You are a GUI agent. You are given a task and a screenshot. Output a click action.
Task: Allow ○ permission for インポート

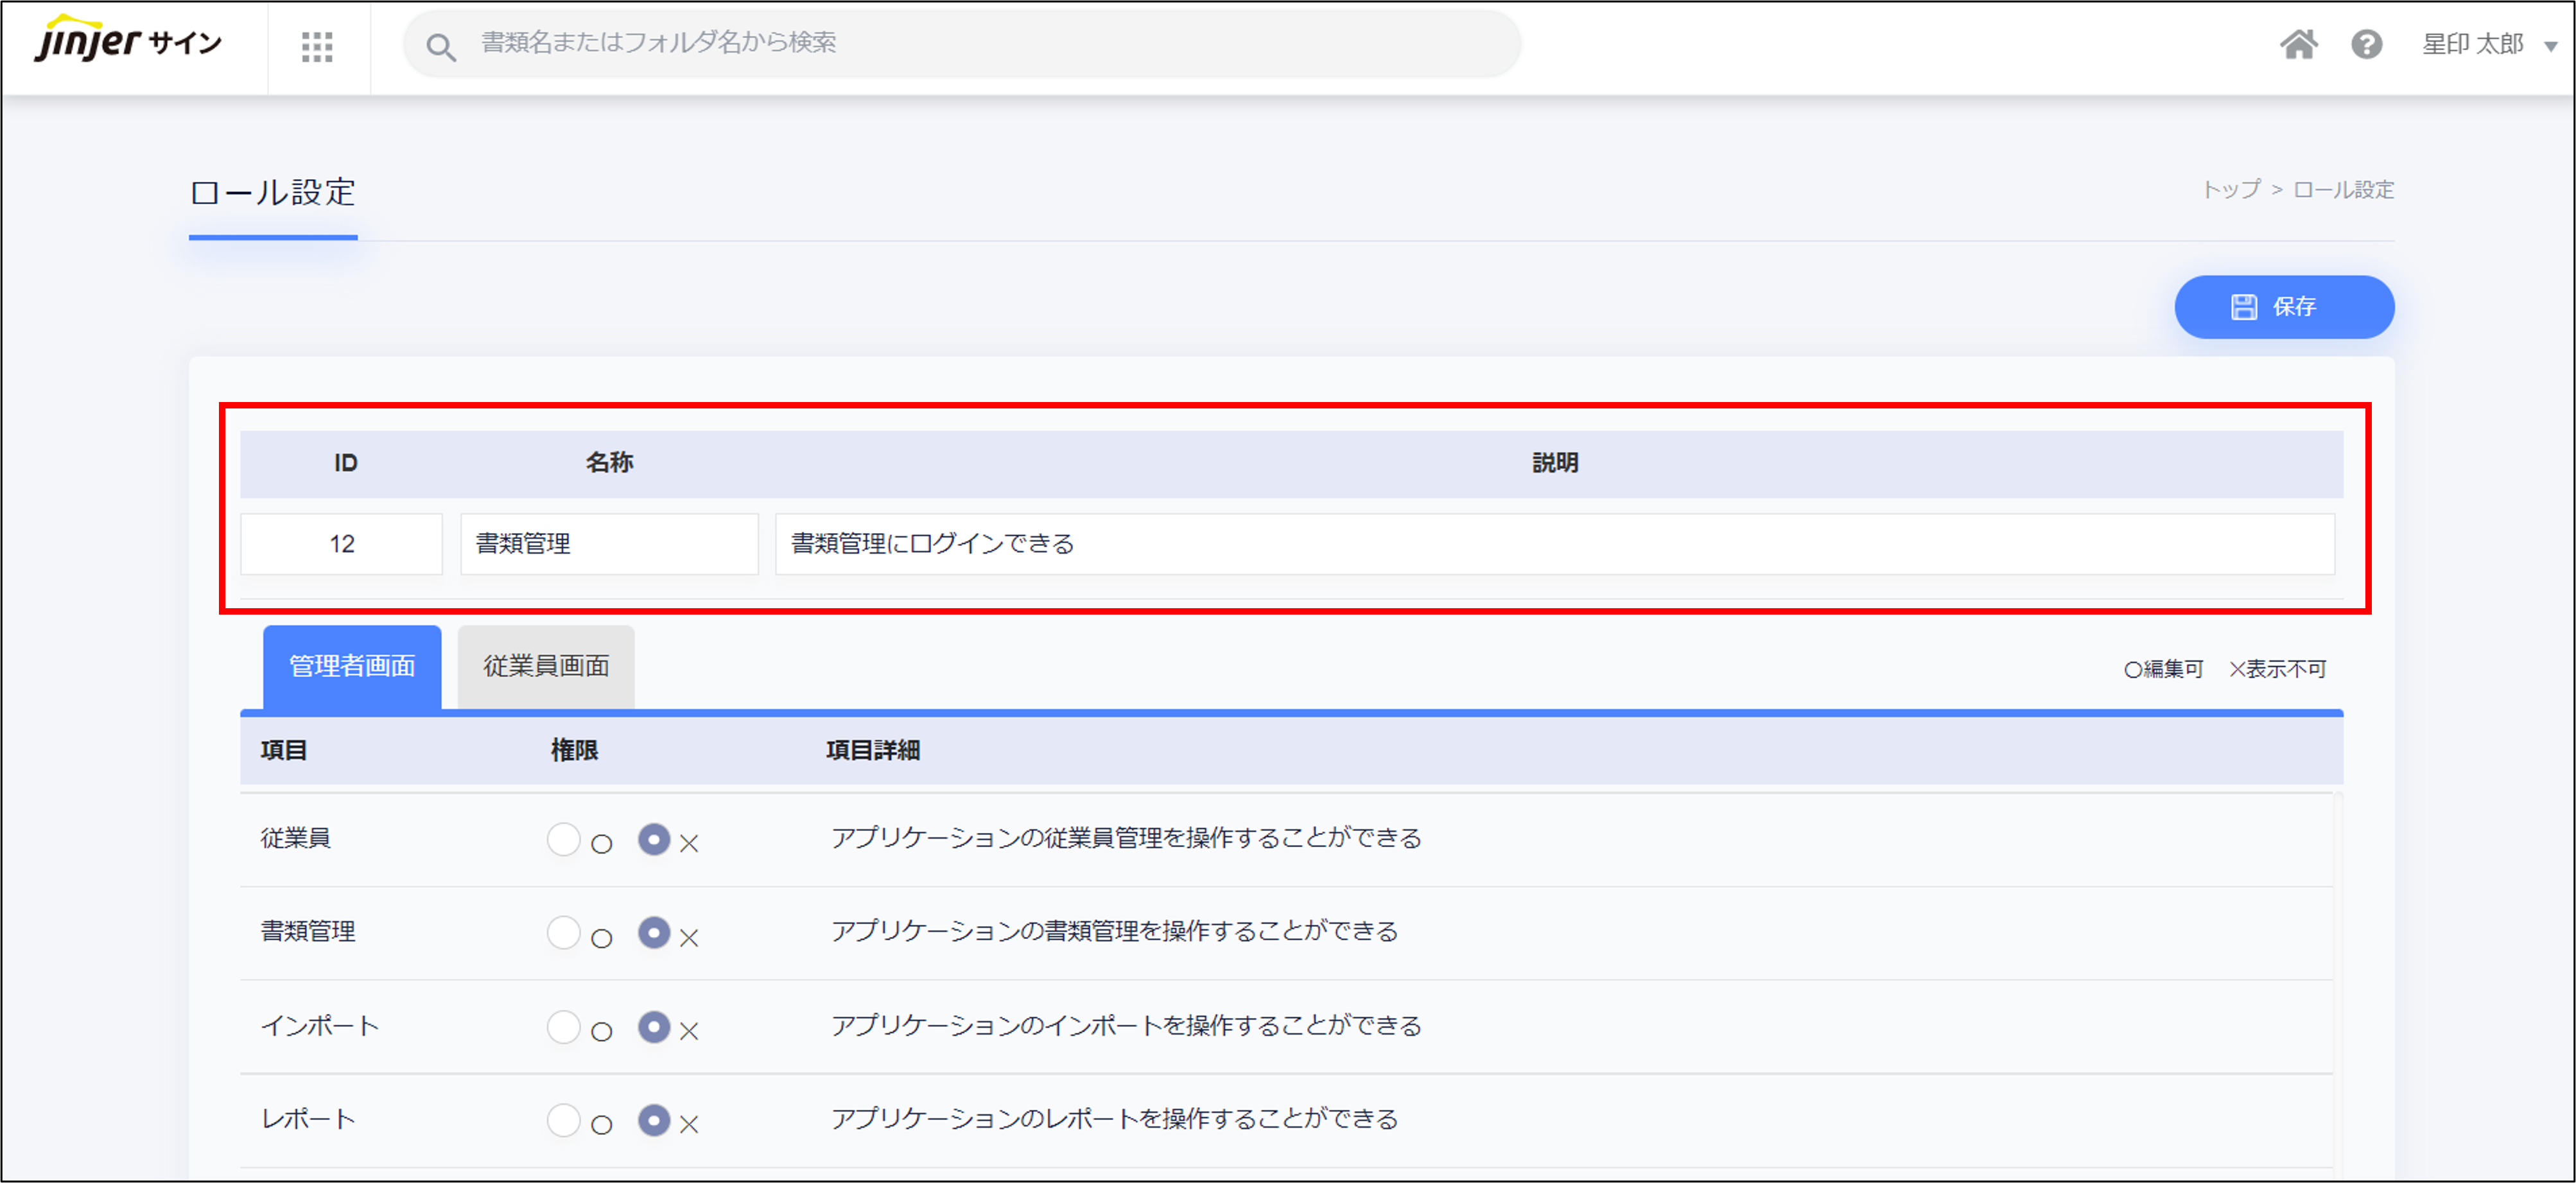tap(564, 1026)
